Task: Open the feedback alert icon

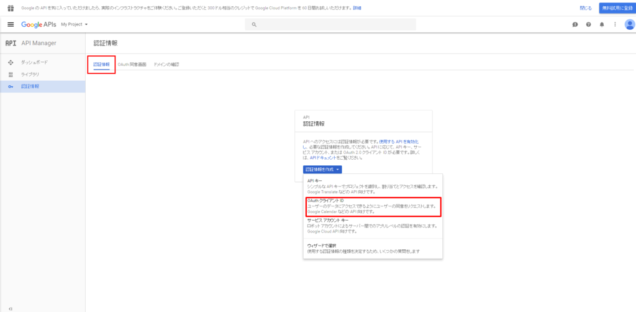Action: point(575,24)
